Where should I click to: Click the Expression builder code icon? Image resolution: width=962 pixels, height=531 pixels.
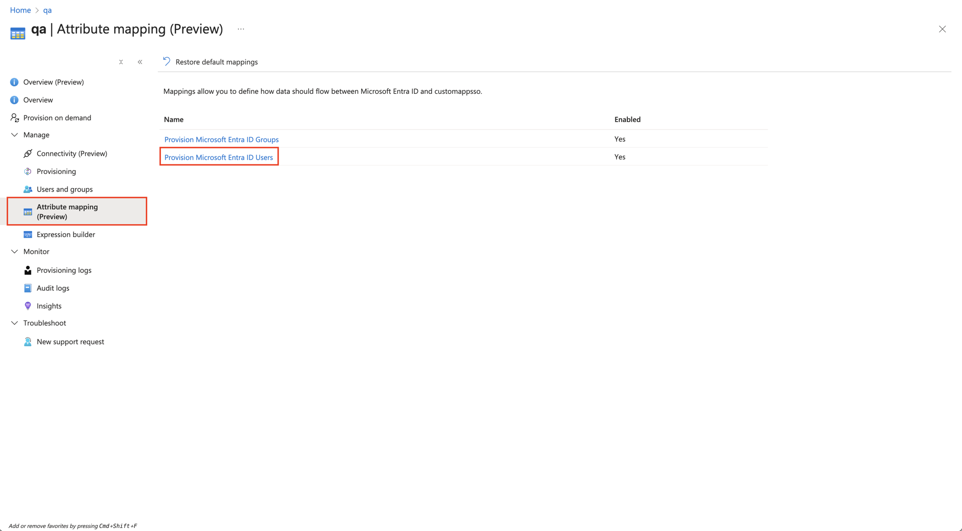(28, 235)
